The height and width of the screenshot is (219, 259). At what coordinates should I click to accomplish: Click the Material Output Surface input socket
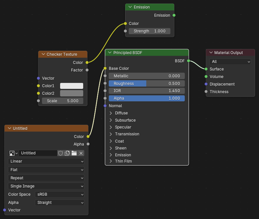(206, 69)
